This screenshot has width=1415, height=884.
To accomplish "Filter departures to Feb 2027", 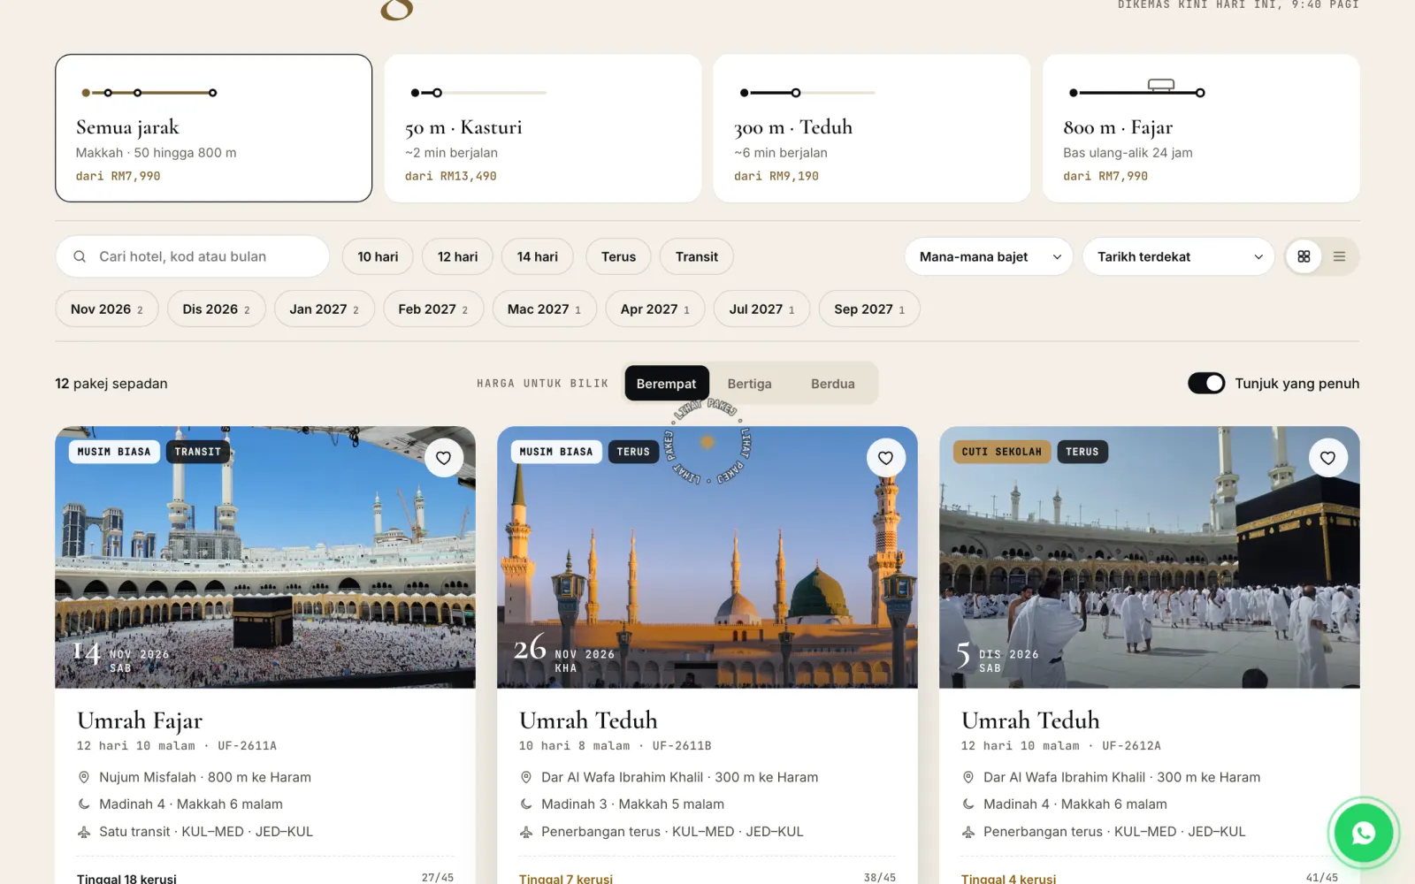I will [433, 309].
